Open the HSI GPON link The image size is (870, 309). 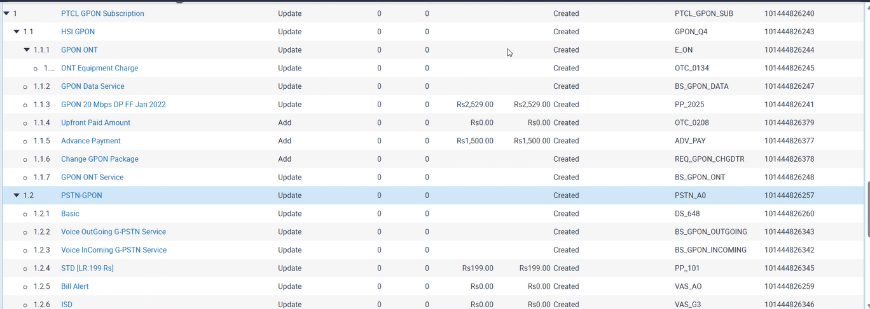78,32
